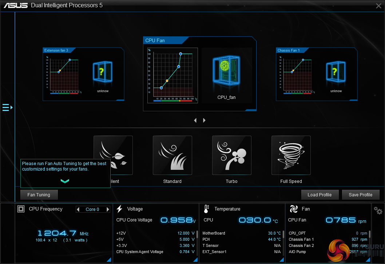Click the Turbo mode label
This screenshot has height=264, width=385.
[231, 181]
